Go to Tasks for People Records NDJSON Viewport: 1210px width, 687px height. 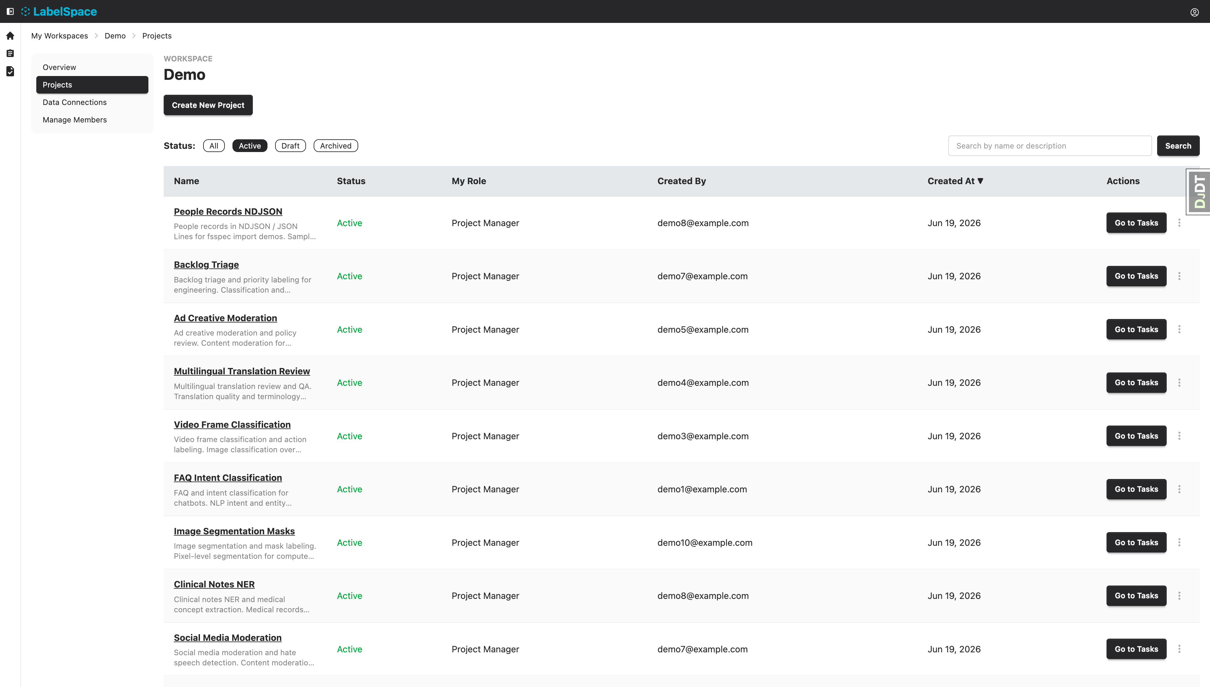pos(1136,223)
